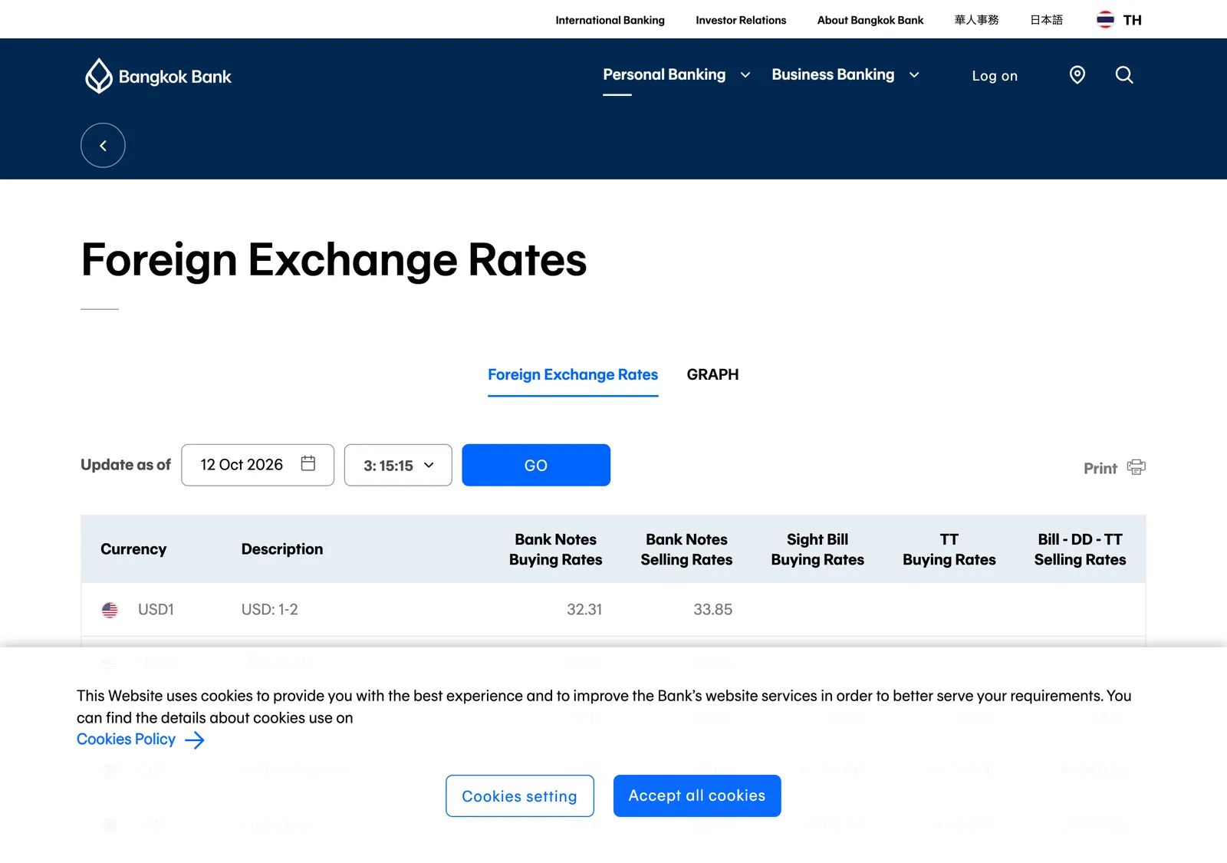Screen dimensions: 1227x863
Task: Click Accept all cookies
Action: (697, 795)
